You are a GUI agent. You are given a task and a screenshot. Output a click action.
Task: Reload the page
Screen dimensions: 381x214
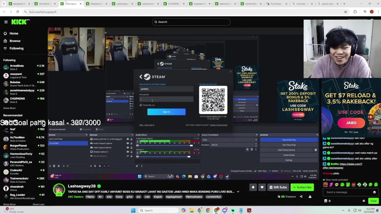(x=18, y=12)
